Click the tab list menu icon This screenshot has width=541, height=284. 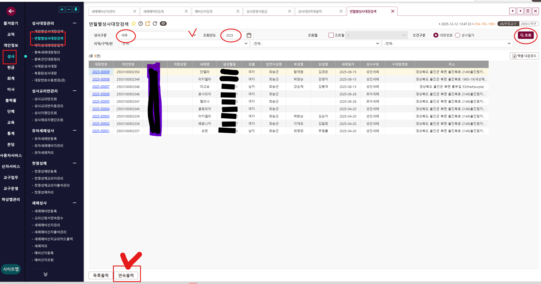(528, 11)
